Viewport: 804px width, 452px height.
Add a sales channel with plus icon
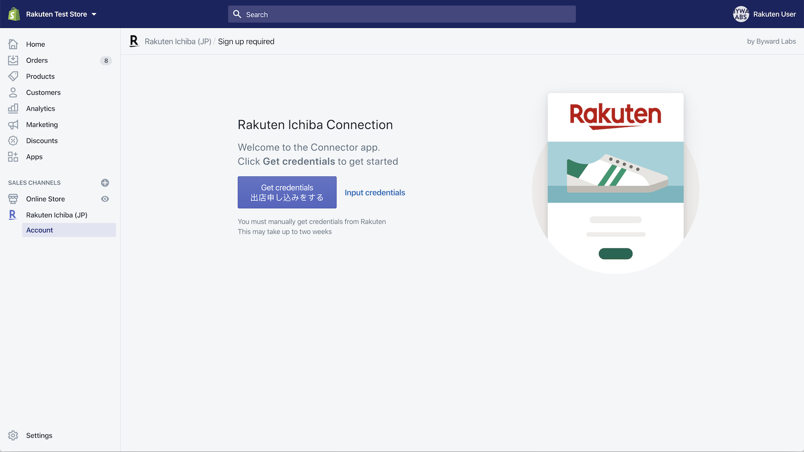105,183
